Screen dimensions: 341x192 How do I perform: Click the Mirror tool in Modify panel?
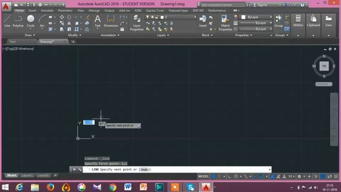[x=69, y=23]
